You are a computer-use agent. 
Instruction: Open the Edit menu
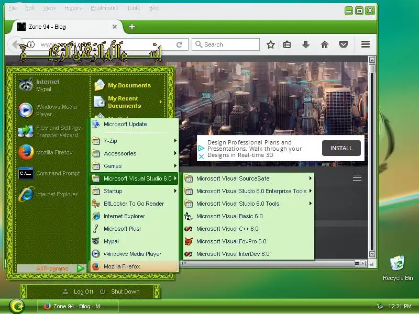[x=29, y=8]
